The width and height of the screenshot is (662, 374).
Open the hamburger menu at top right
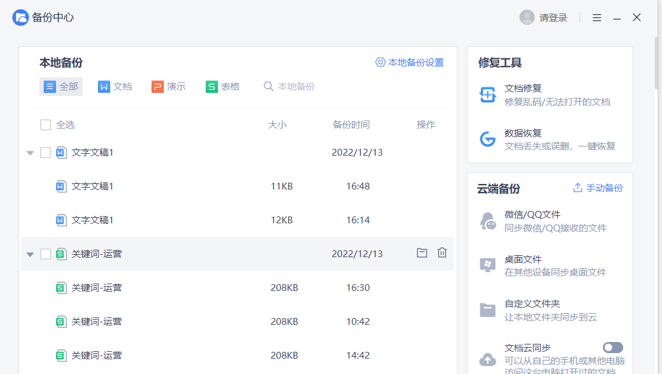click(x=597, y=17)
